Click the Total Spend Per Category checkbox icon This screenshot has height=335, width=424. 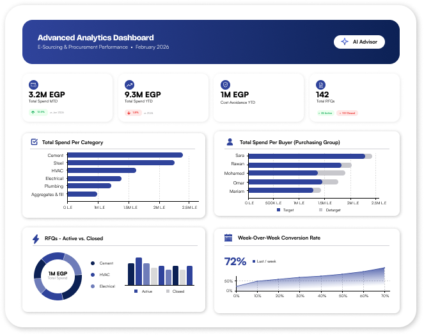[x=35, y=142]
